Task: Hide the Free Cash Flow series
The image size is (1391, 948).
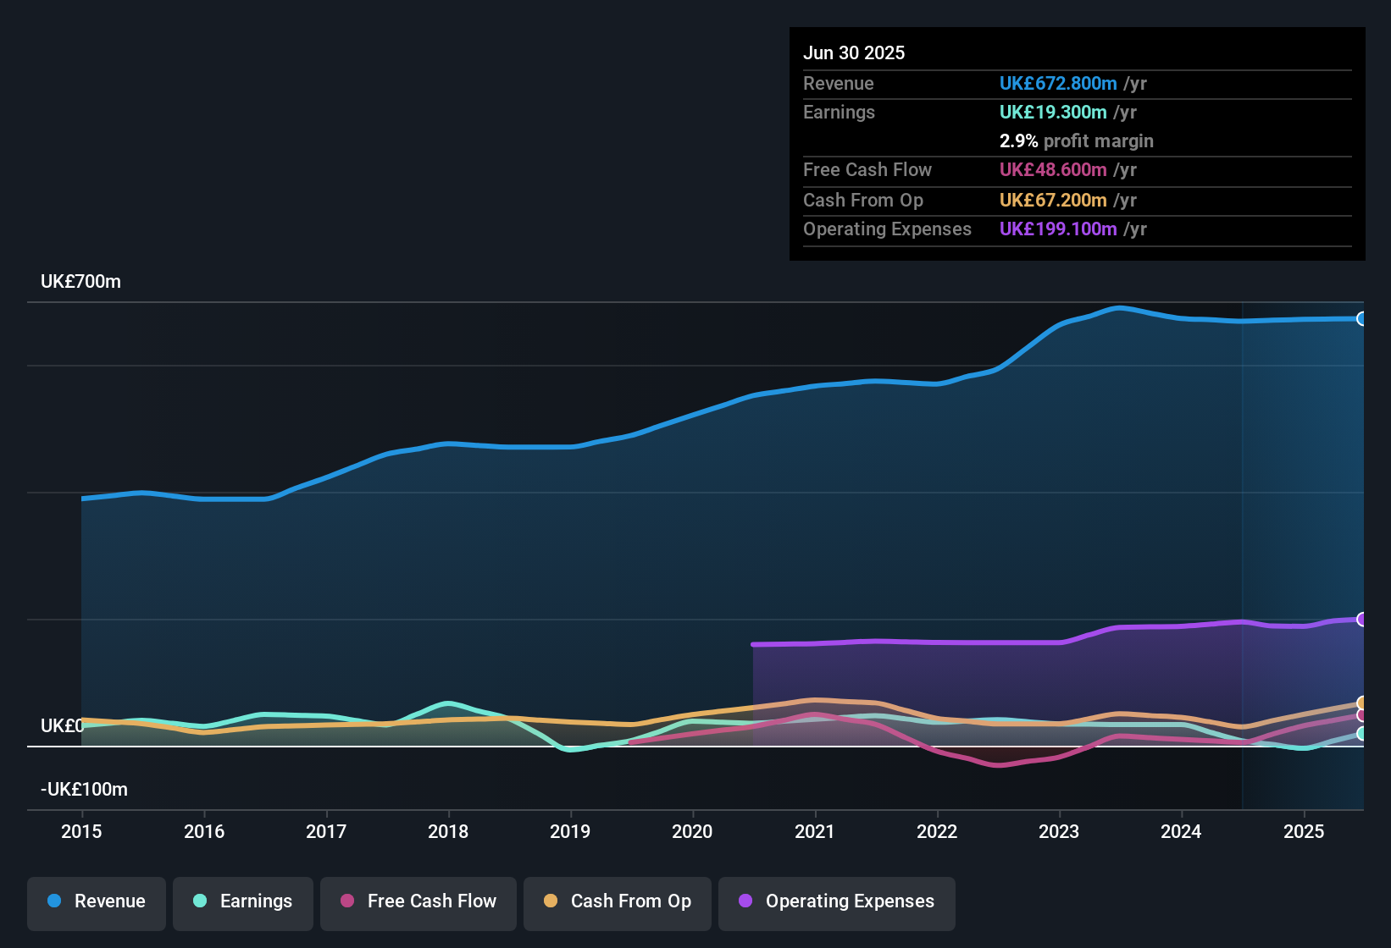Action: (x=418, y=902)
